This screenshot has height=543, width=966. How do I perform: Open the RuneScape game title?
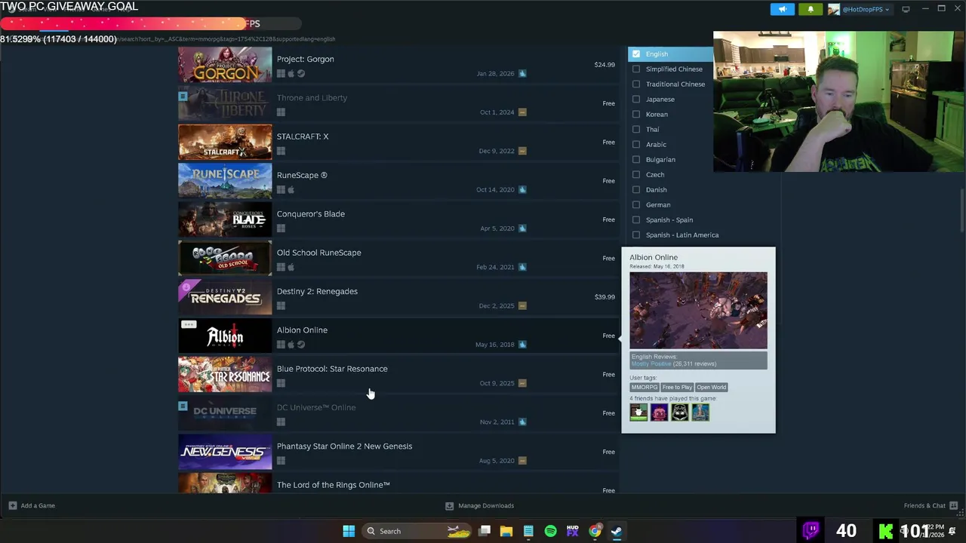click(x=302, y=175)
